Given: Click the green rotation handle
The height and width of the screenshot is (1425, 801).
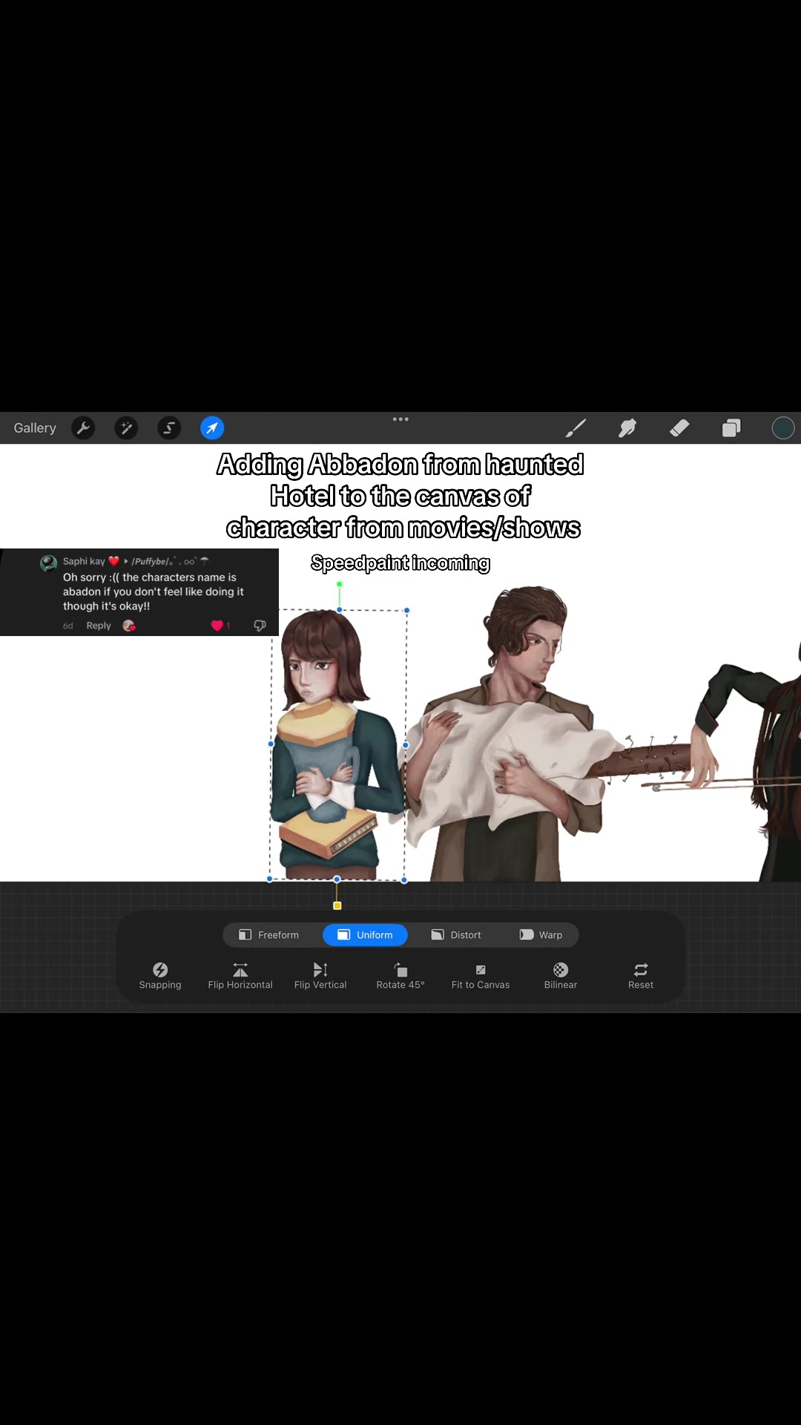Looking at the screenshot, I should [x=340, y=584].
